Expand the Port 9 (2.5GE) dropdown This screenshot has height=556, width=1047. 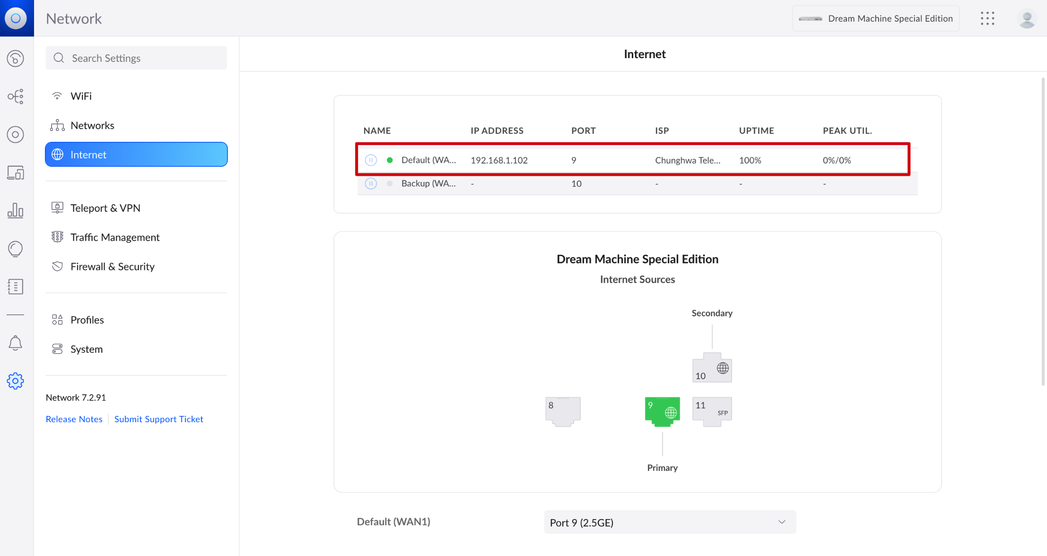[670, 522]
